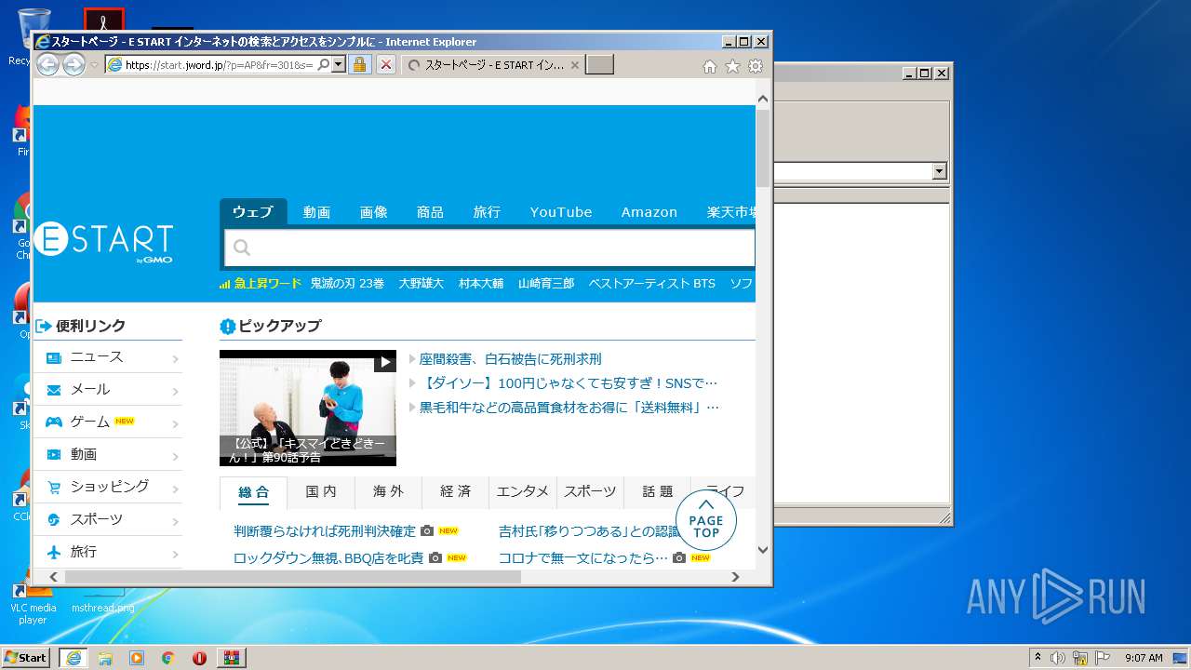
Task: Open the ダイソー 100円 headline
Action: [x=569, y=383]
